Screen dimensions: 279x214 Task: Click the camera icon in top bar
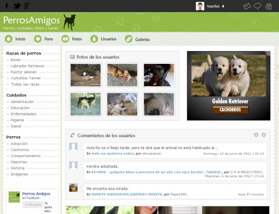(268, 6)
